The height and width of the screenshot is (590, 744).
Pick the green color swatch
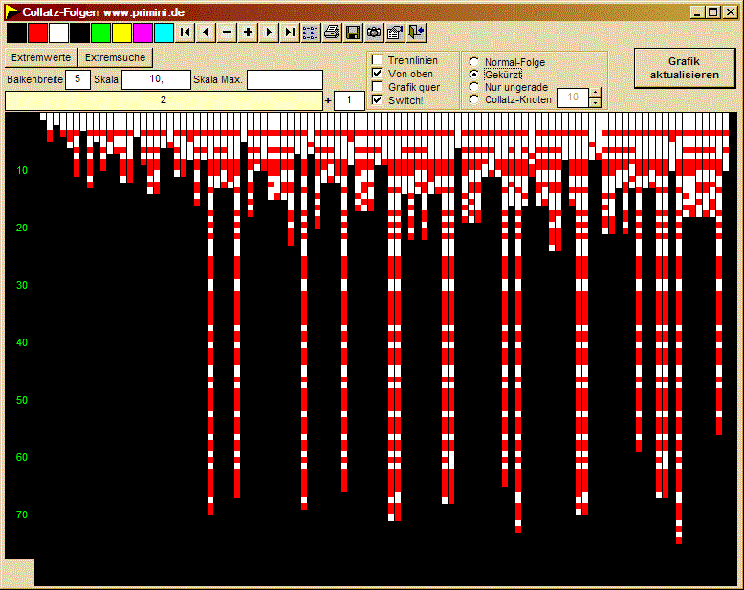[100, 33]
